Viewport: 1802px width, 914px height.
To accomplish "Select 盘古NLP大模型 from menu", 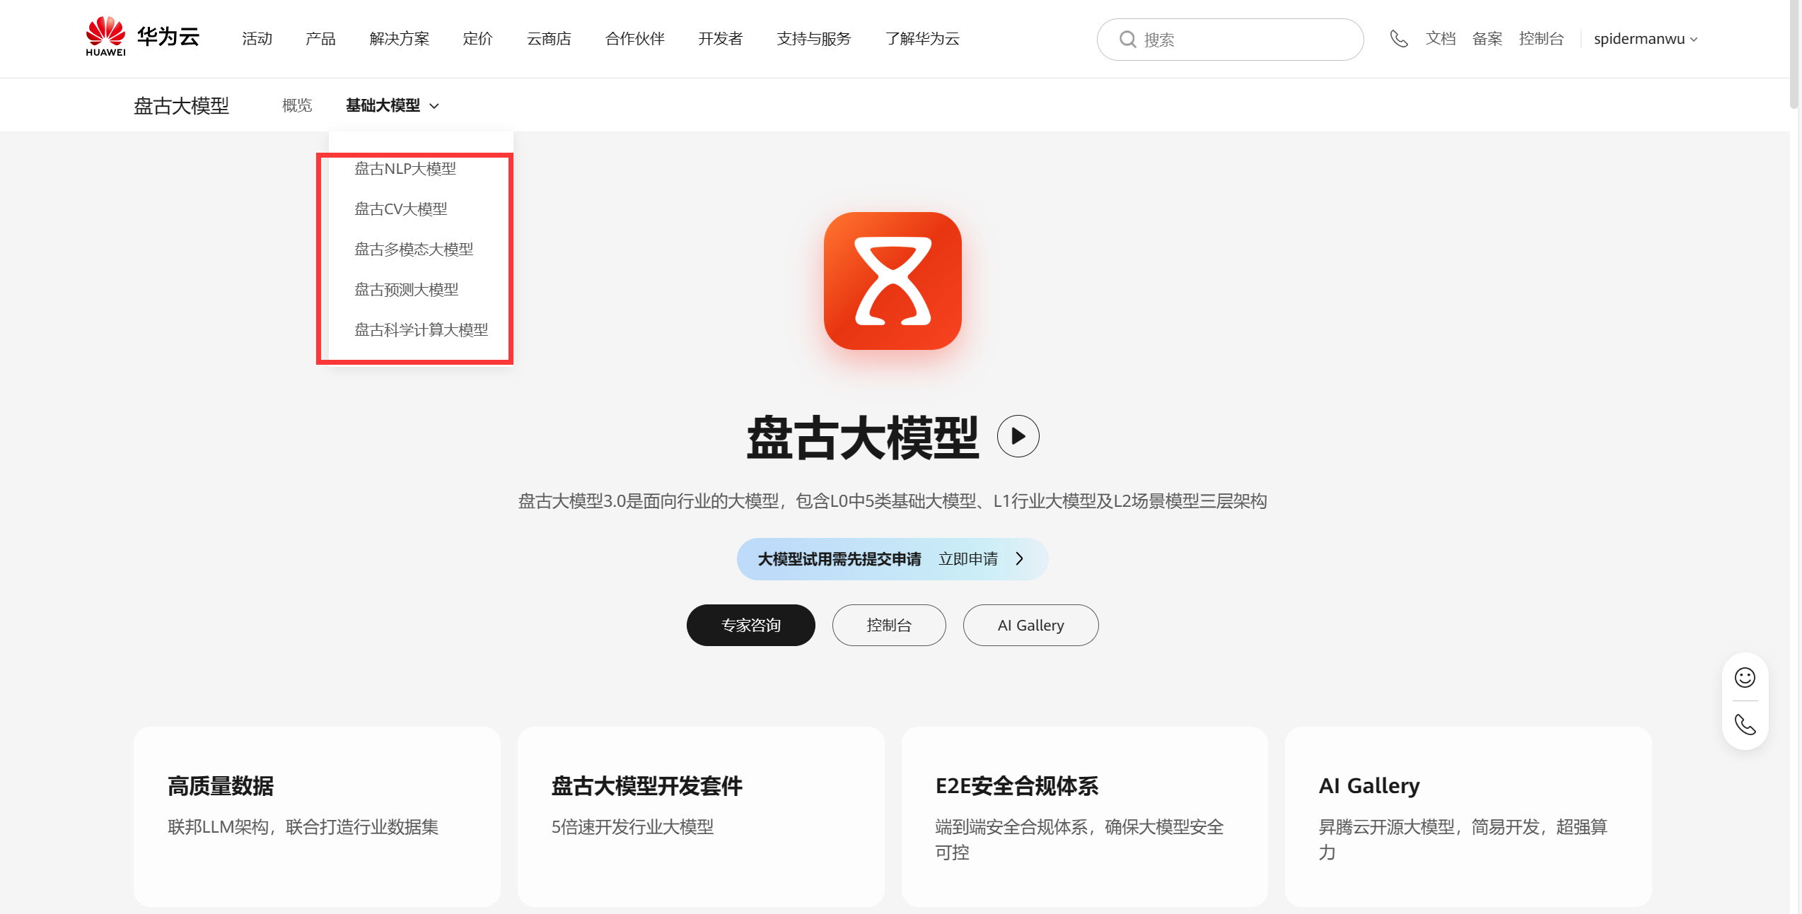I will tap(405, 169).
